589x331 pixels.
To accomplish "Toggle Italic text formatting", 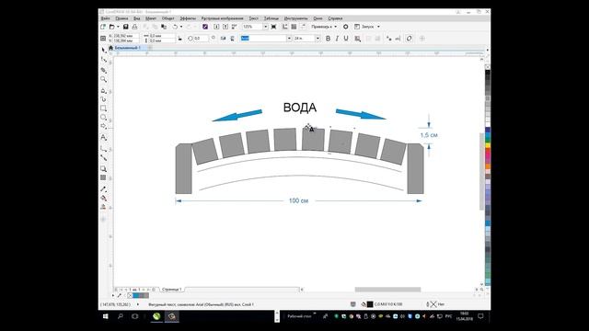I will (337, 39).
